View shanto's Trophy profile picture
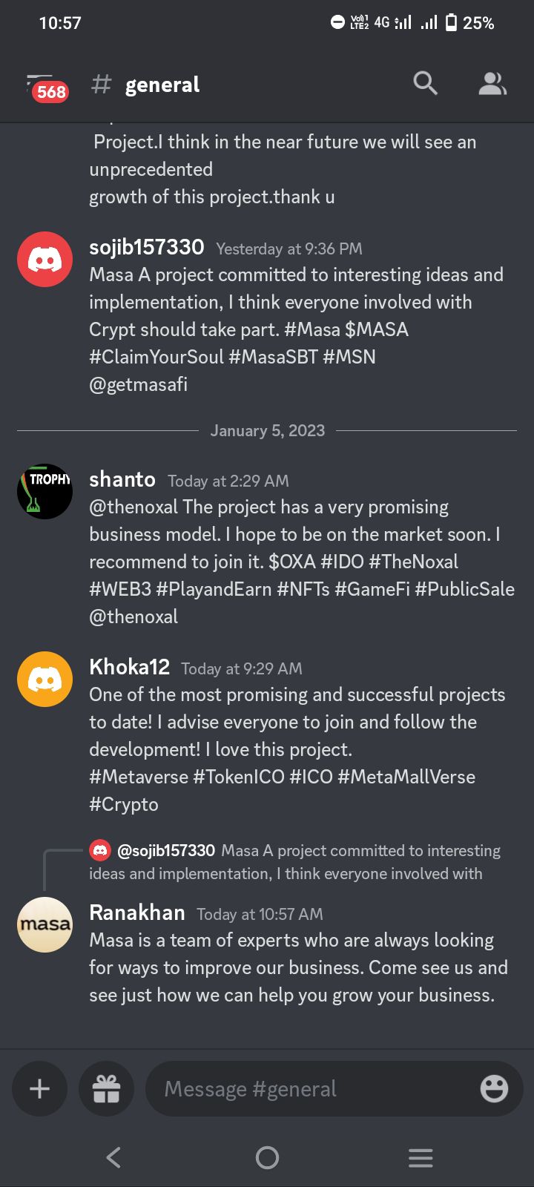Screen dimensions: 534x1187 pos(44,491)
